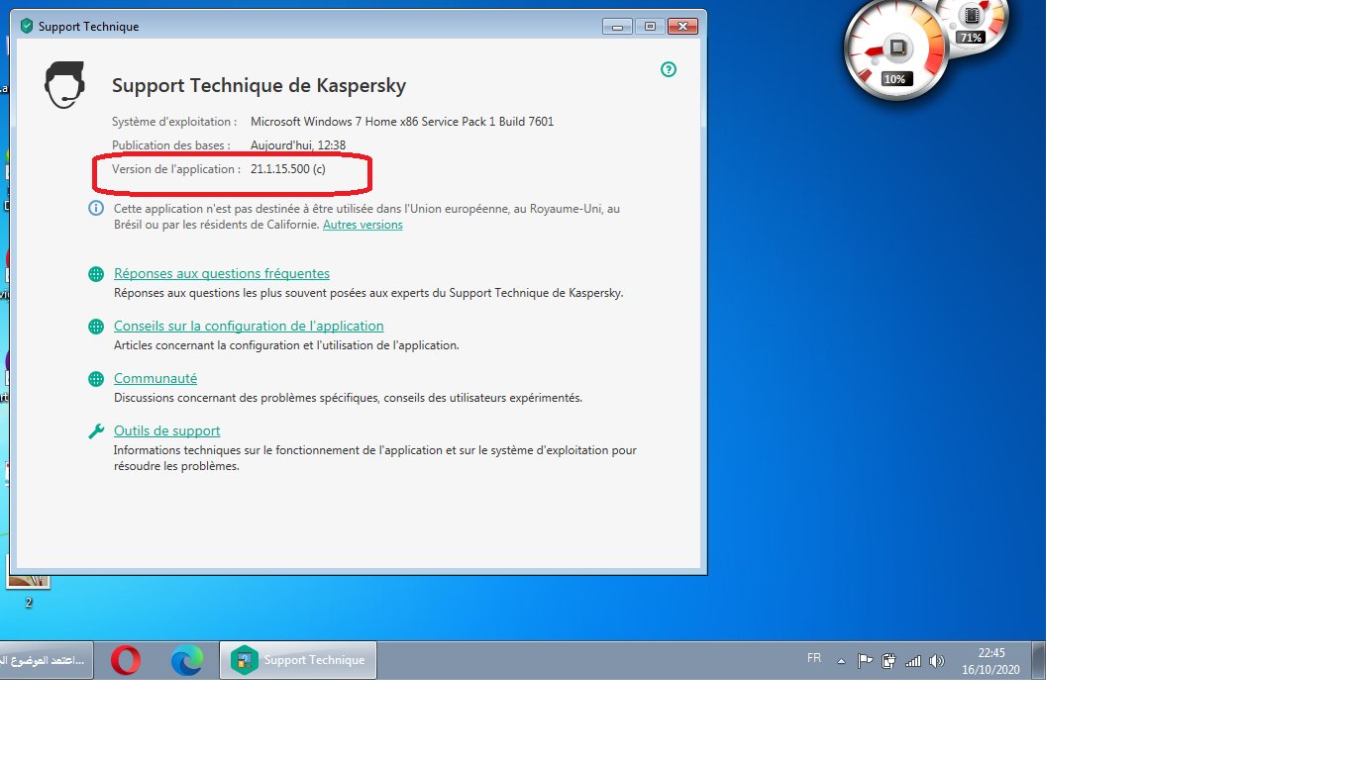
Task: Click the globe icon next to Réponses aux questions fréquentes
Action: [x=96, y=274]
